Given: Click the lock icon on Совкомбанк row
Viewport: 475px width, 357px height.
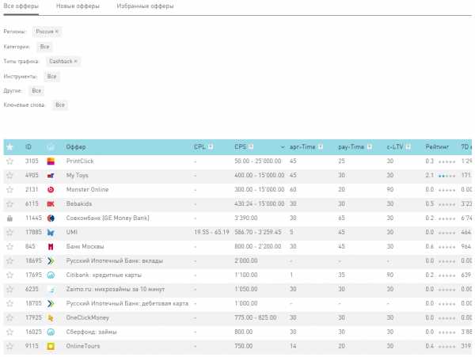Looking at the screenshot, I should [9, 218].
